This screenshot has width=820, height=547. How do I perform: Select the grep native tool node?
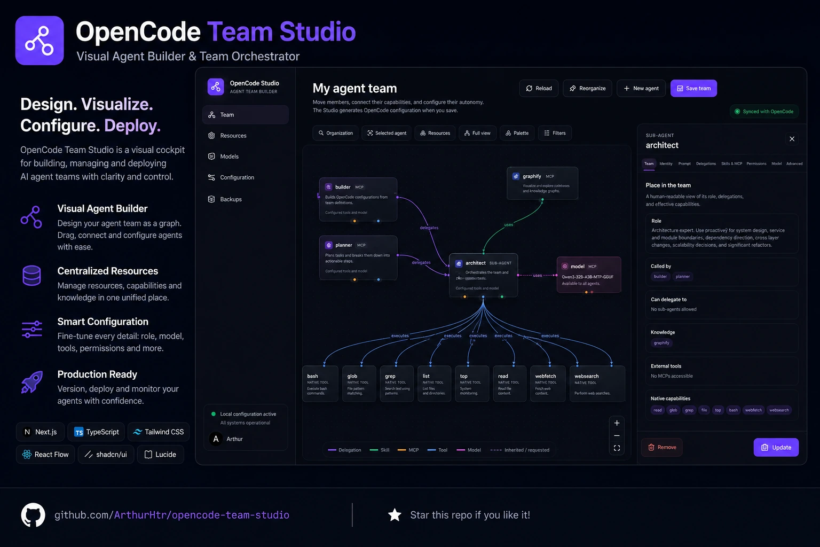point(397,384)
